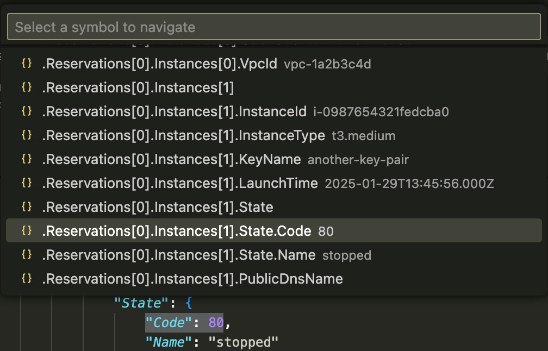This screenshot has width=548, height=351.
Task: Go to Instances[1].InstanceId symbol
Action: (274, 111)
